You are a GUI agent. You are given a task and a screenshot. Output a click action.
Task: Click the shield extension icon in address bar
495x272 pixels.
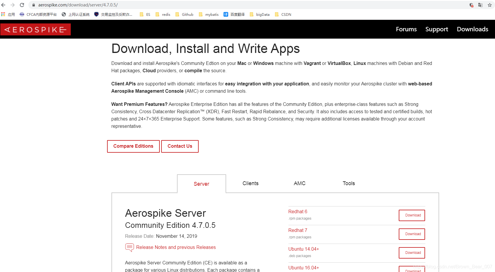[x=471, y=5]
